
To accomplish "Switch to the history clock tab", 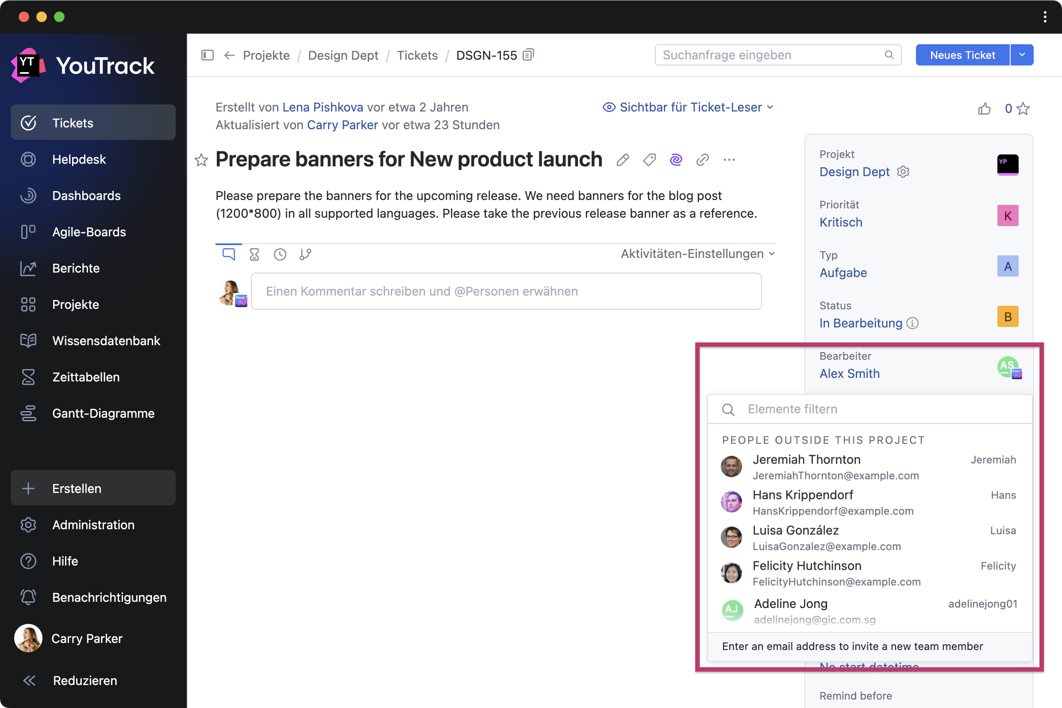I will (x=280, y=254).
